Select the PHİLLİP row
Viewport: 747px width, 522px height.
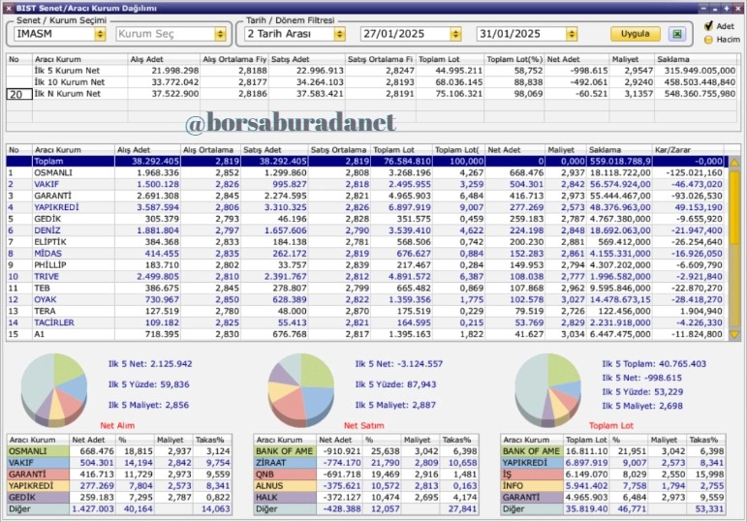pyautogui.click(x=367, y=264)
